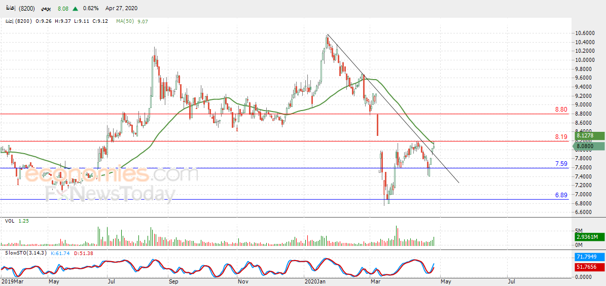606x286 pixels.
Task: Click the high value H:9.37
Action: (x=64, y=21)
